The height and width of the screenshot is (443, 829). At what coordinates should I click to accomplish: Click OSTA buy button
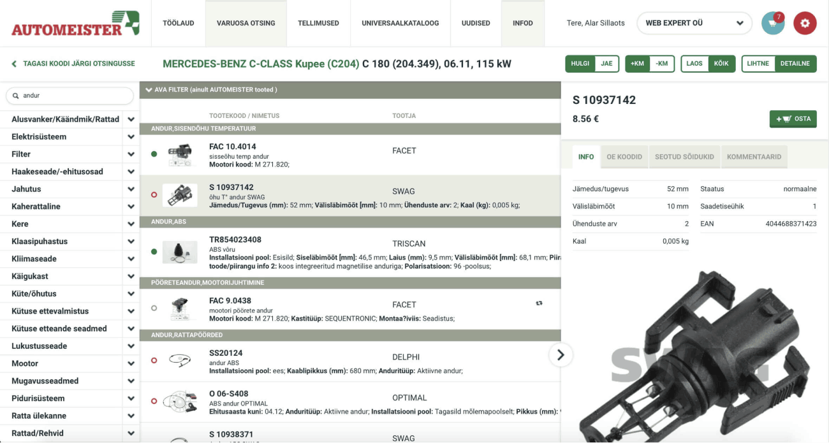[x=793, y=119]
